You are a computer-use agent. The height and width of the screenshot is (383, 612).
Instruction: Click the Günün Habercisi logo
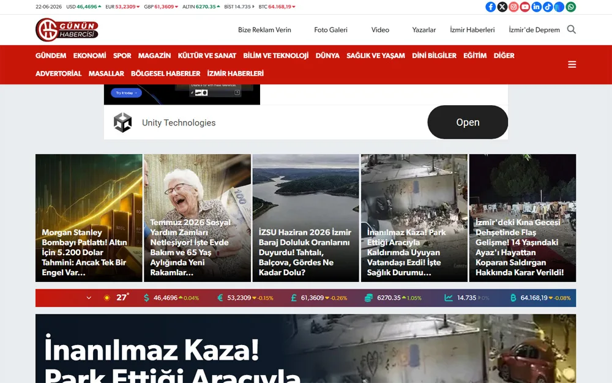point(67,29)
